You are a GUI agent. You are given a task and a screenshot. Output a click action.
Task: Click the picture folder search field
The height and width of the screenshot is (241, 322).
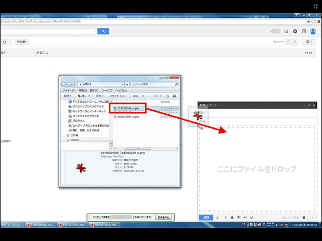coord(155,84)
